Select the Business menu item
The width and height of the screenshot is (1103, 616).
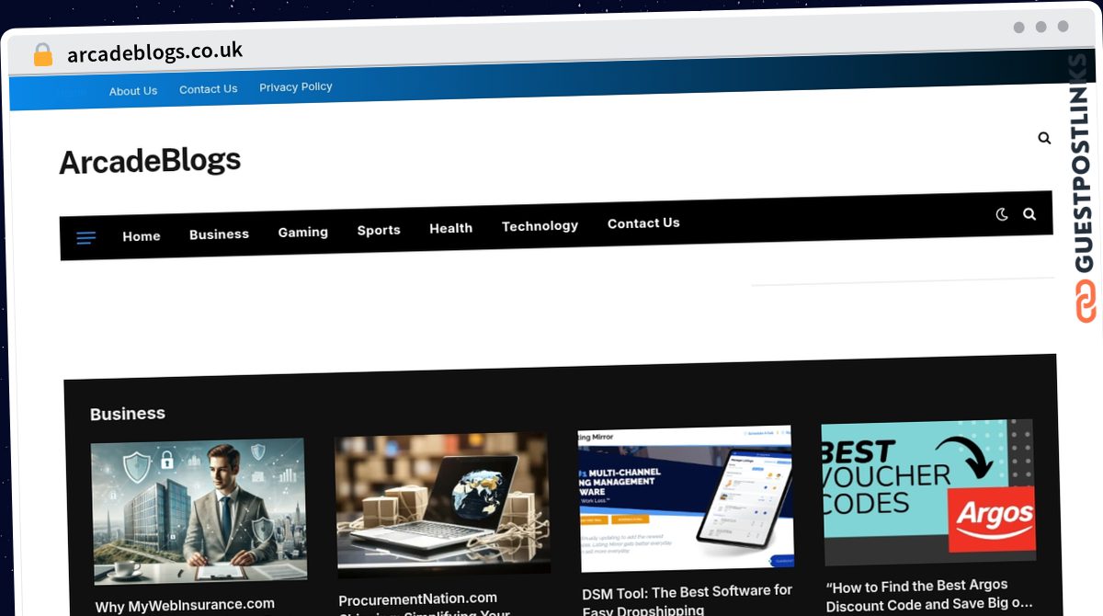(219, 234)
